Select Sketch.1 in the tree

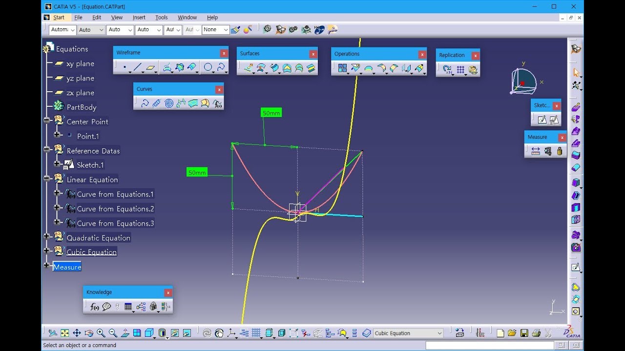pos(90,165)
